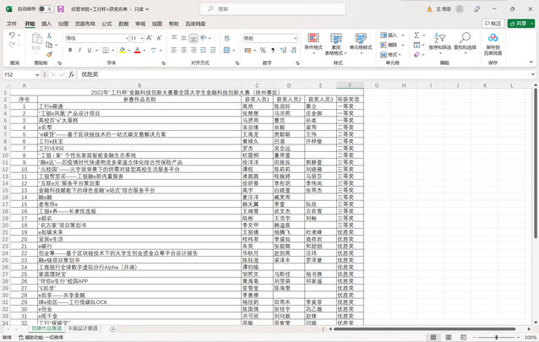
Task: Click the Bold formatting icon
Action: [68, 51]
